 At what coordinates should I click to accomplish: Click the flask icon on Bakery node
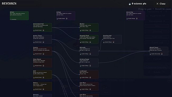pyautogui.click(x=34, y=89)
